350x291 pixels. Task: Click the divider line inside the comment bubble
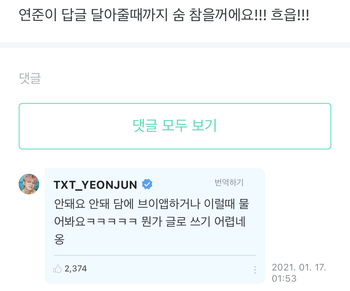[155, 255]
